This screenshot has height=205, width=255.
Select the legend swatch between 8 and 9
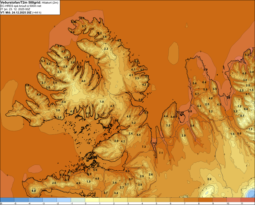coord(205,200)
